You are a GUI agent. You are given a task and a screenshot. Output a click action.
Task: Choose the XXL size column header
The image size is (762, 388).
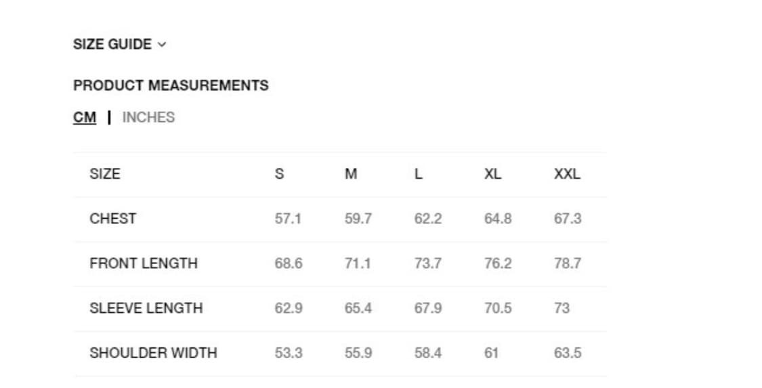pos(566,174)
